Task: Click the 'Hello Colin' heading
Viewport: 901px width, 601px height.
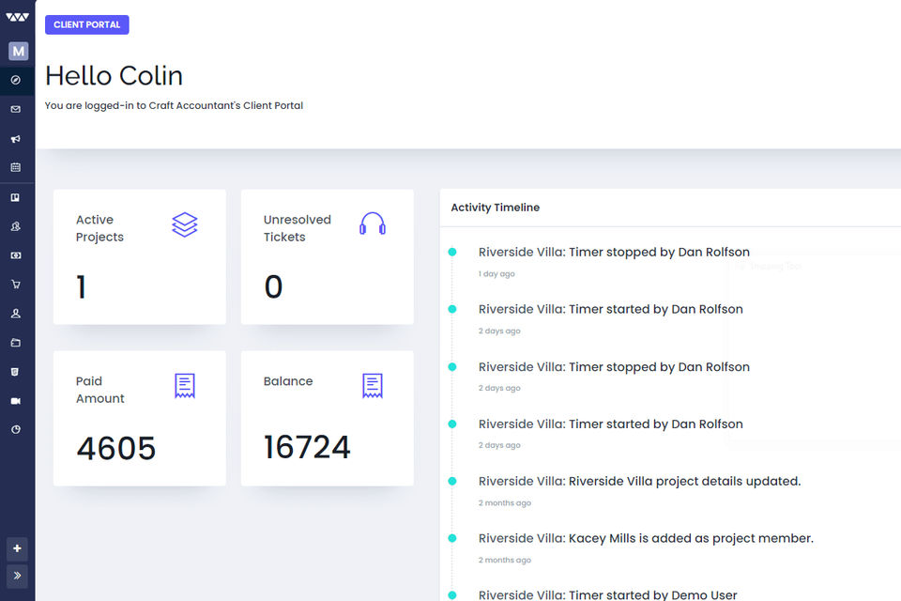Action: pyautogui.click(x=114, y=76)
